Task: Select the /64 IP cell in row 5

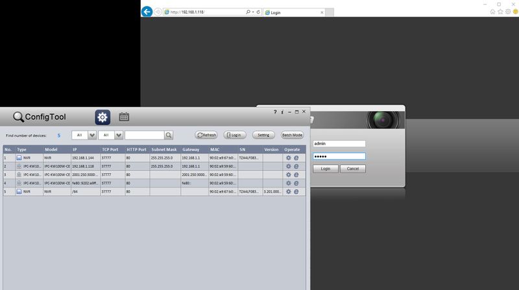Action: (86, 191)
